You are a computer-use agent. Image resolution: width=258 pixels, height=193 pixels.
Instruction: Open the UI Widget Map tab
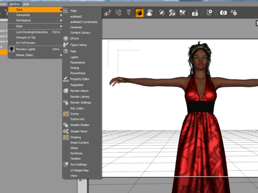[x=82, y=170]
